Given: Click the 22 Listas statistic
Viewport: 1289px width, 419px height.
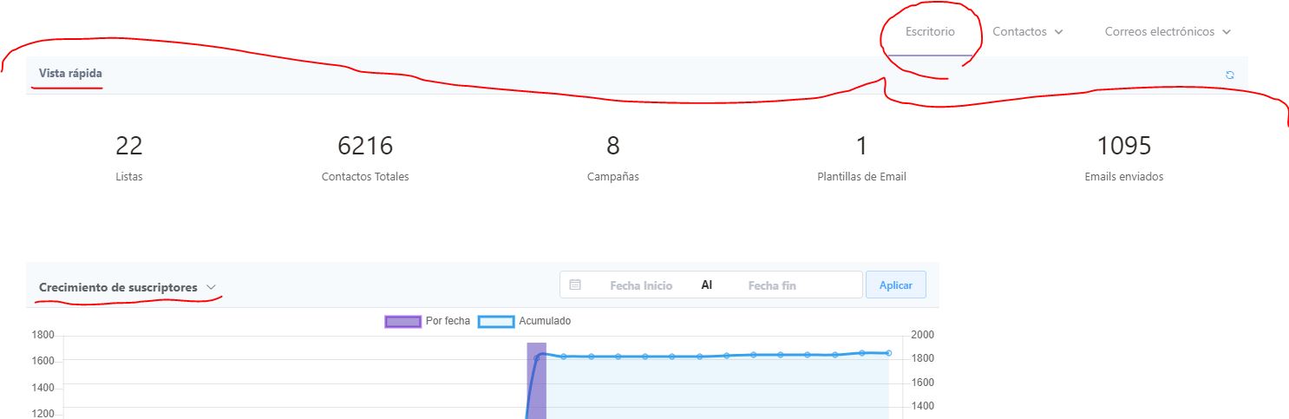Looking at the screenshot, I should [128, 157].
